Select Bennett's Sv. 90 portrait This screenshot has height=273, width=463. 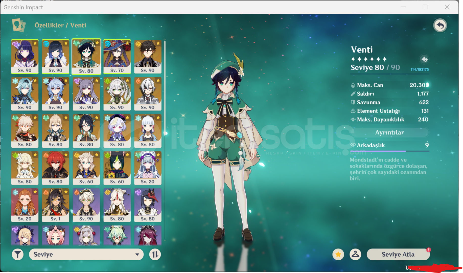click(x=86, y=205)
